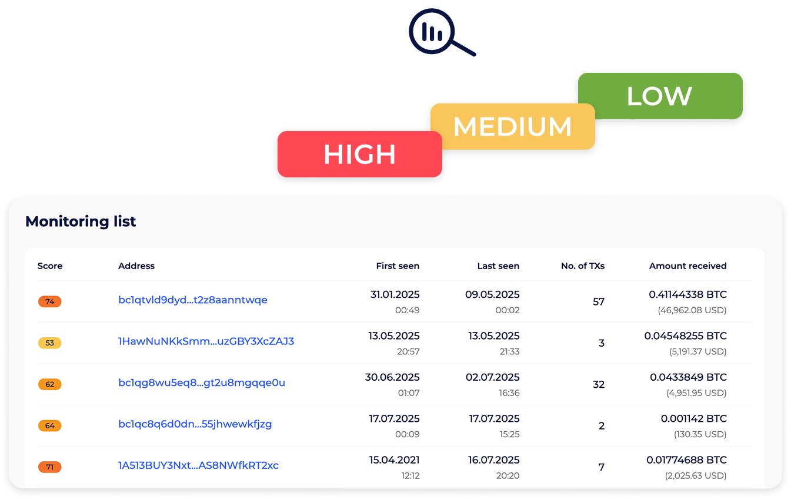The image size is (791, 500).
Task: Select the score 62 badge
Action: coord(50,384)
